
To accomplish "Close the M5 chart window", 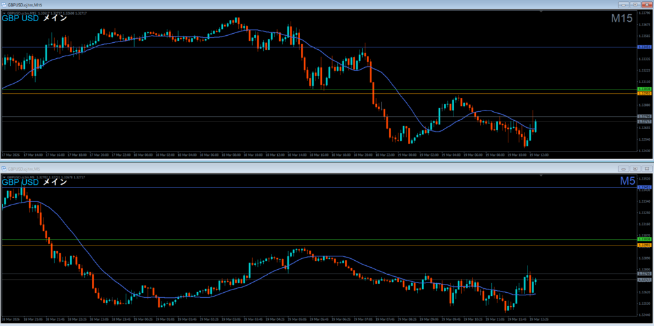I will tap(646, 168).
